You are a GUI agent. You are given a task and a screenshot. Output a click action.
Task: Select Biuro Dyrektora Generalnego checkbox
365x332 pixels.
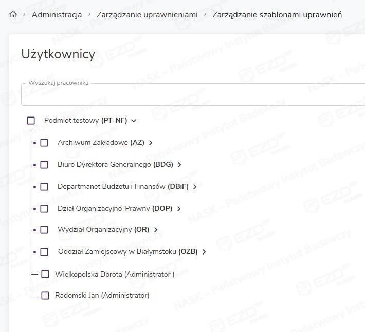point(44,165)
